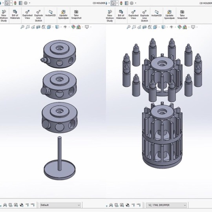Click Zoom to Fit in the 17ML DROPPER window
Screen dimensions: 212x212
128,27
